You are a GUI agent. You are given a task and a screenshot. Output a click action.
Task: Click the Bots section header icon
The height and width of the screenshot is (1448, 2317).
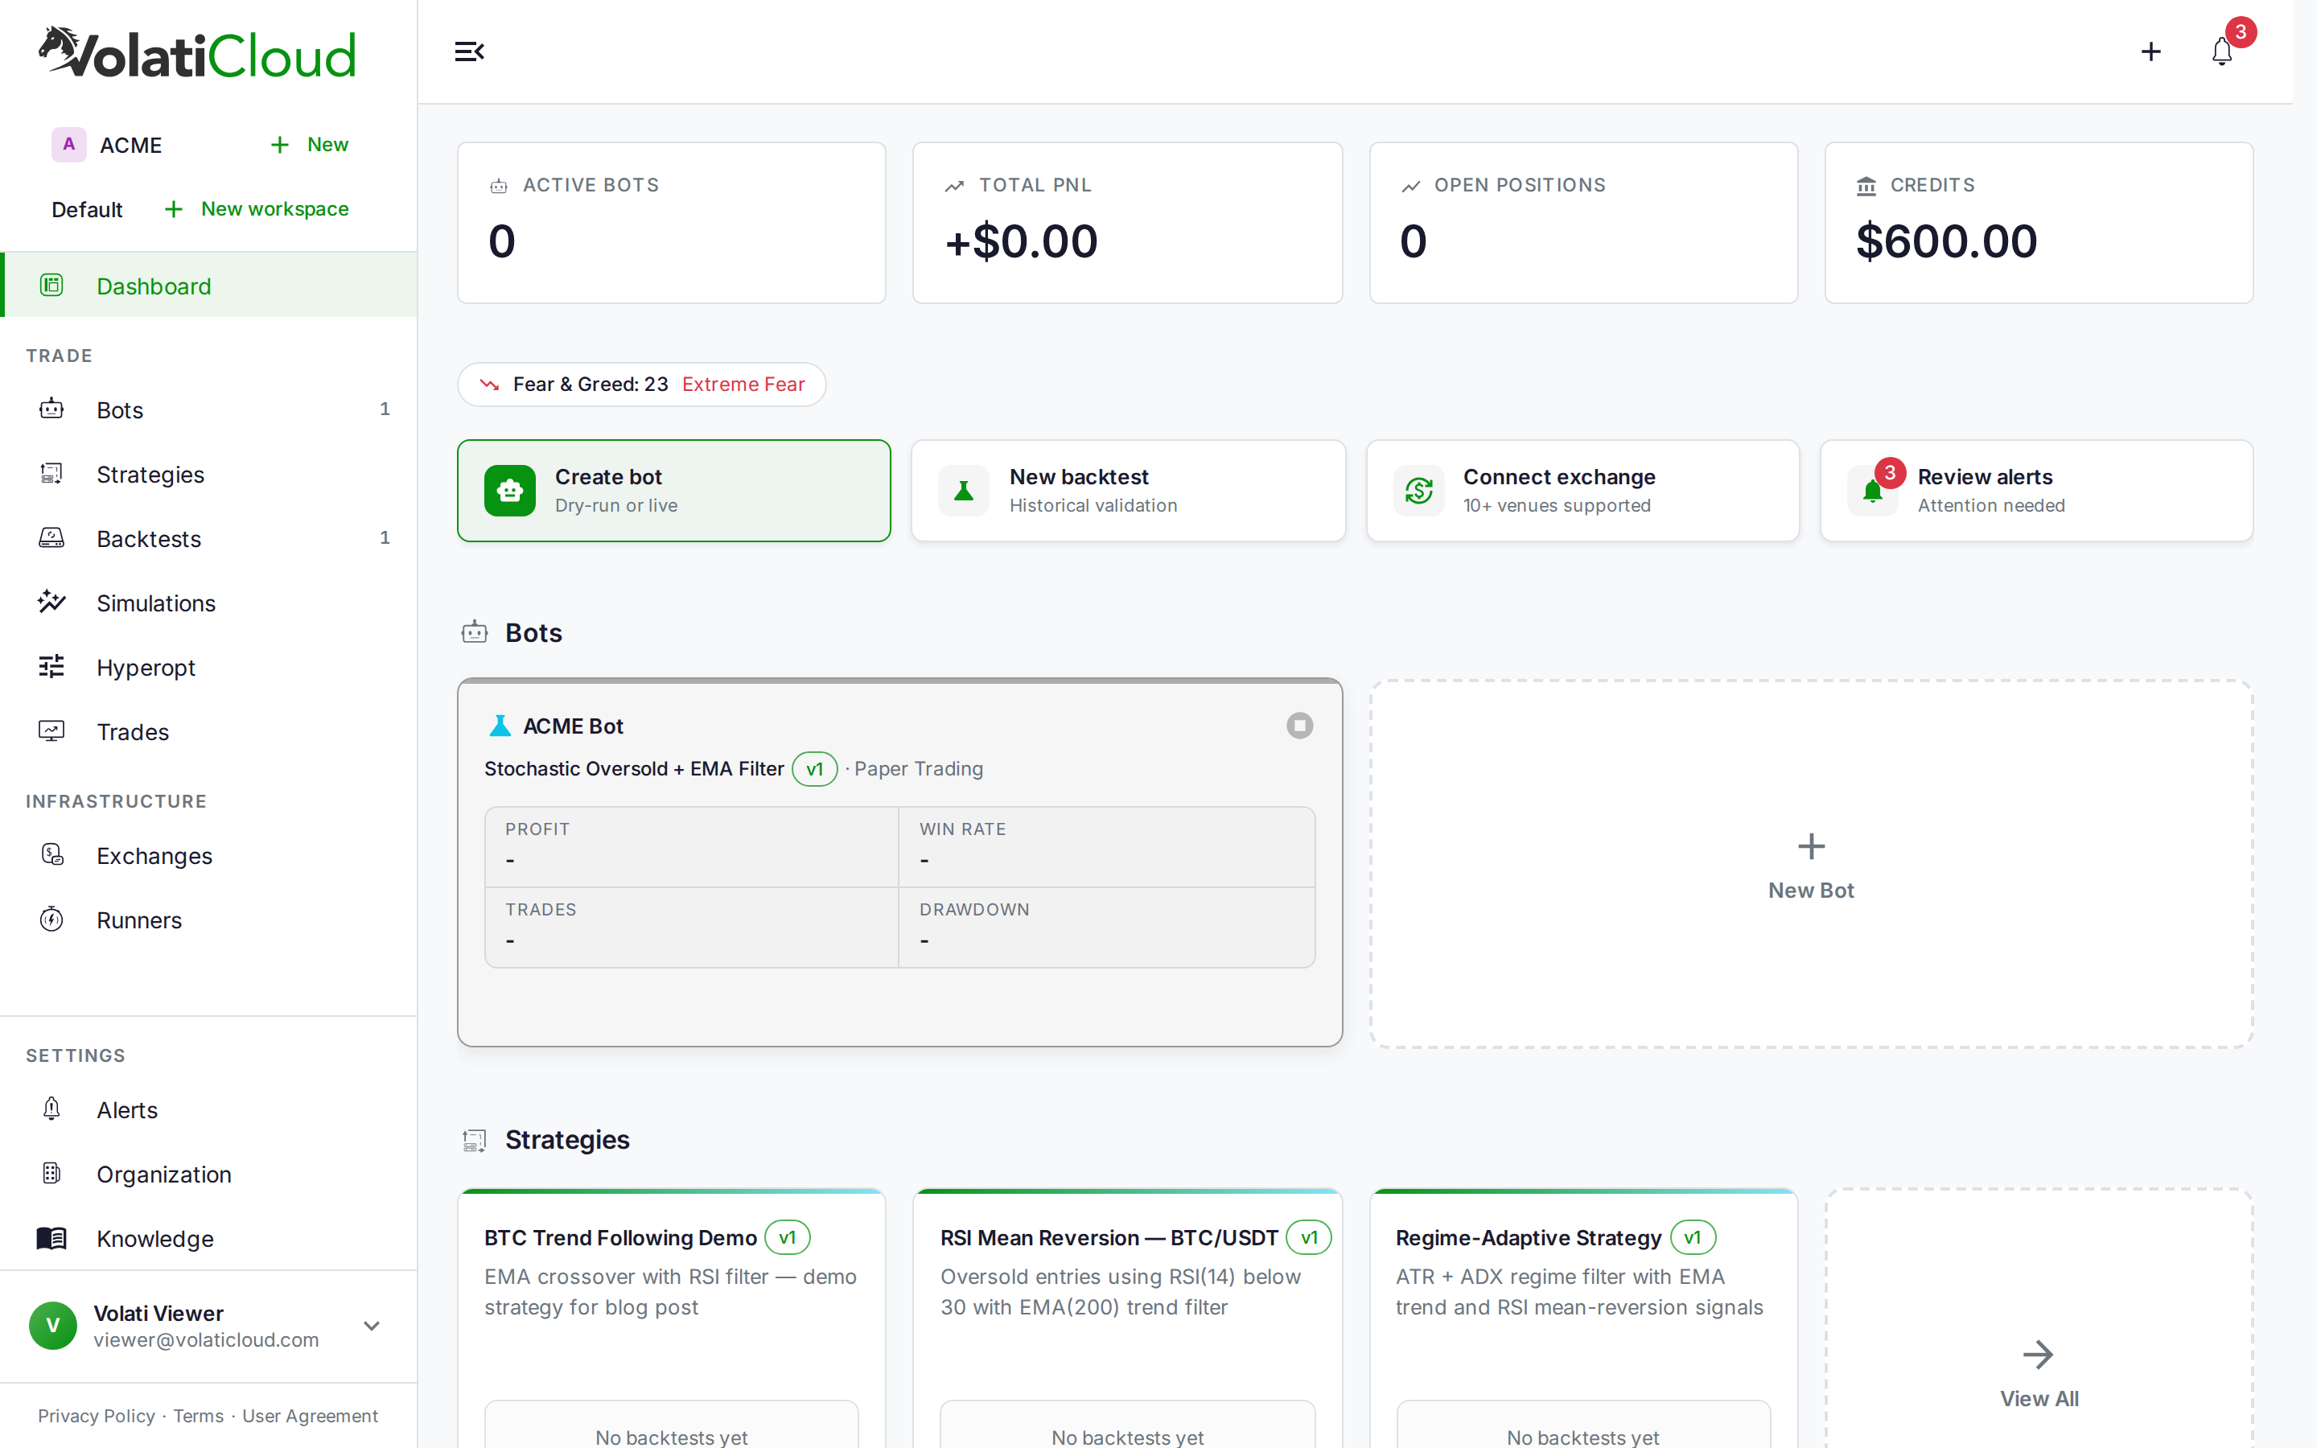(475, 632)
